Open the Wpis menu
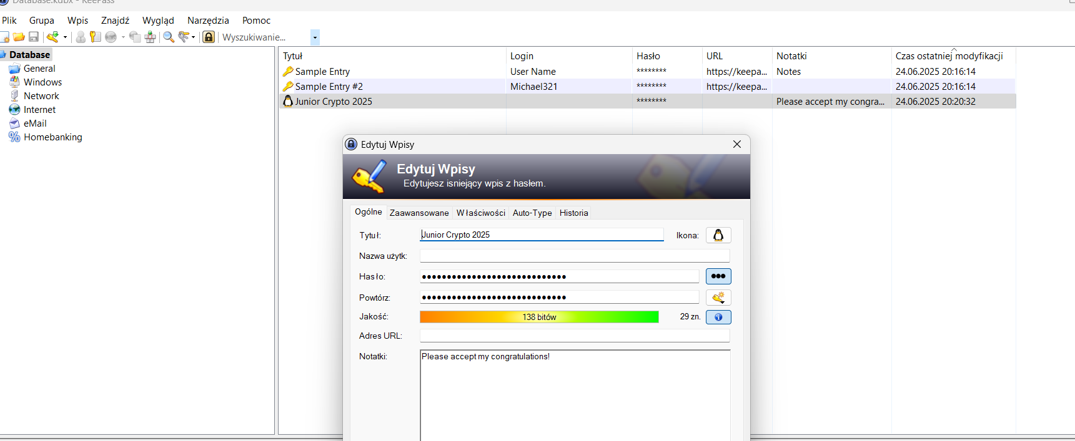The height and width of the screenshot is (441, 1075). (x=78, y=21)
